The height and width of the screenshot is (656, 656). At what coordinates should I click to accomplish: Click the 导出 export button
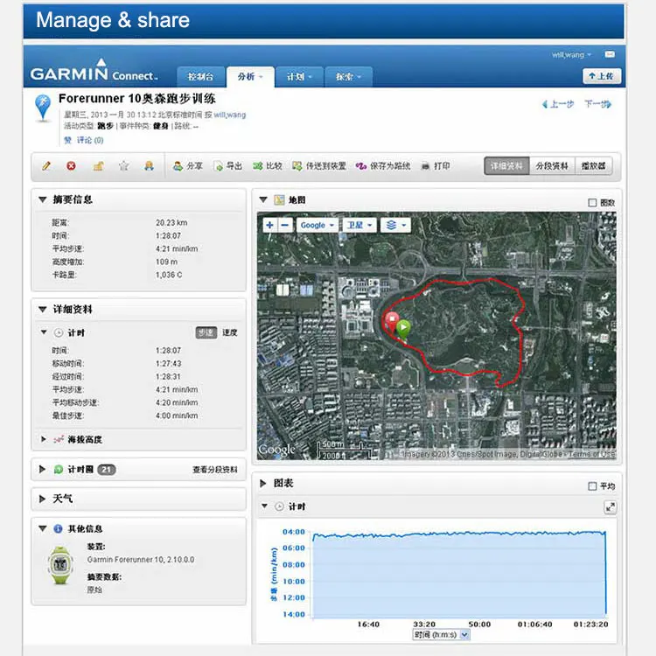(228, 166)
